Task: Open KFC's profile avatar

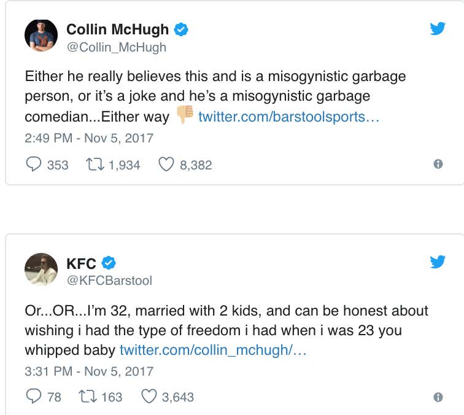Action: point(41,270)
